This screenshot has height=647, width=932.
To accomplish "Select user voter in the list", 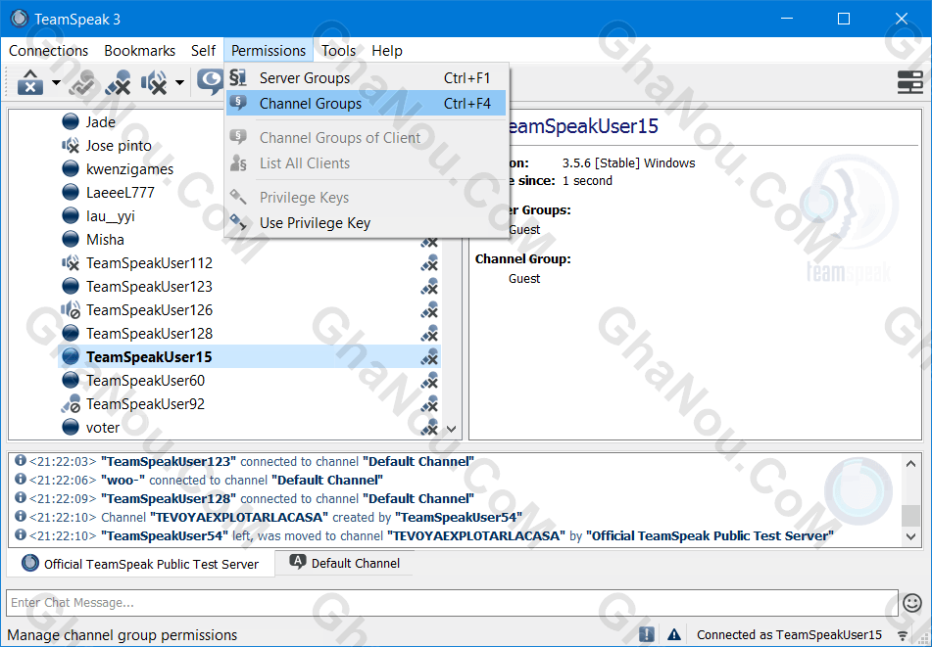I will coord(102,428).
